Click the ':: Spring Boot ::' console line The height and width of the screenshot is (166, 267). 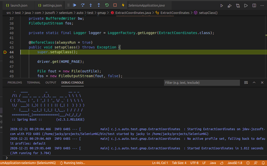click(27, 120)
